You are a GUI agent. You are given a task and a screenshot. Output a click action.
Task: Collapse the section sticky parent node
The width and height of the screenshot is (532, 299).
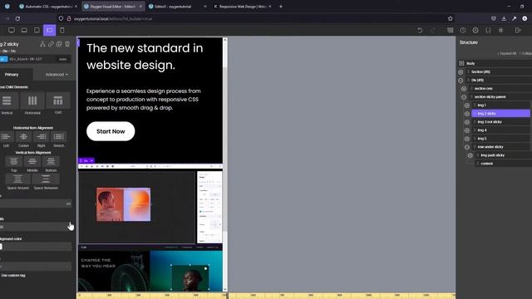464,97
